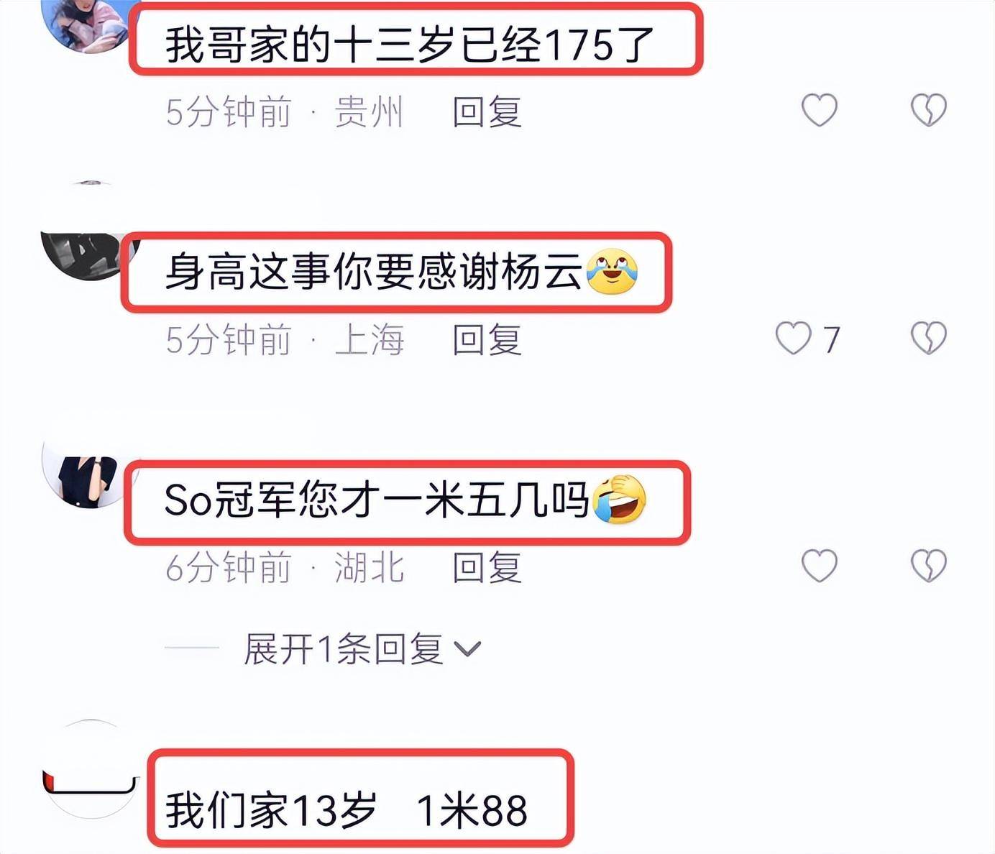Like the Hubei comment with heart icon

(820, 566)
